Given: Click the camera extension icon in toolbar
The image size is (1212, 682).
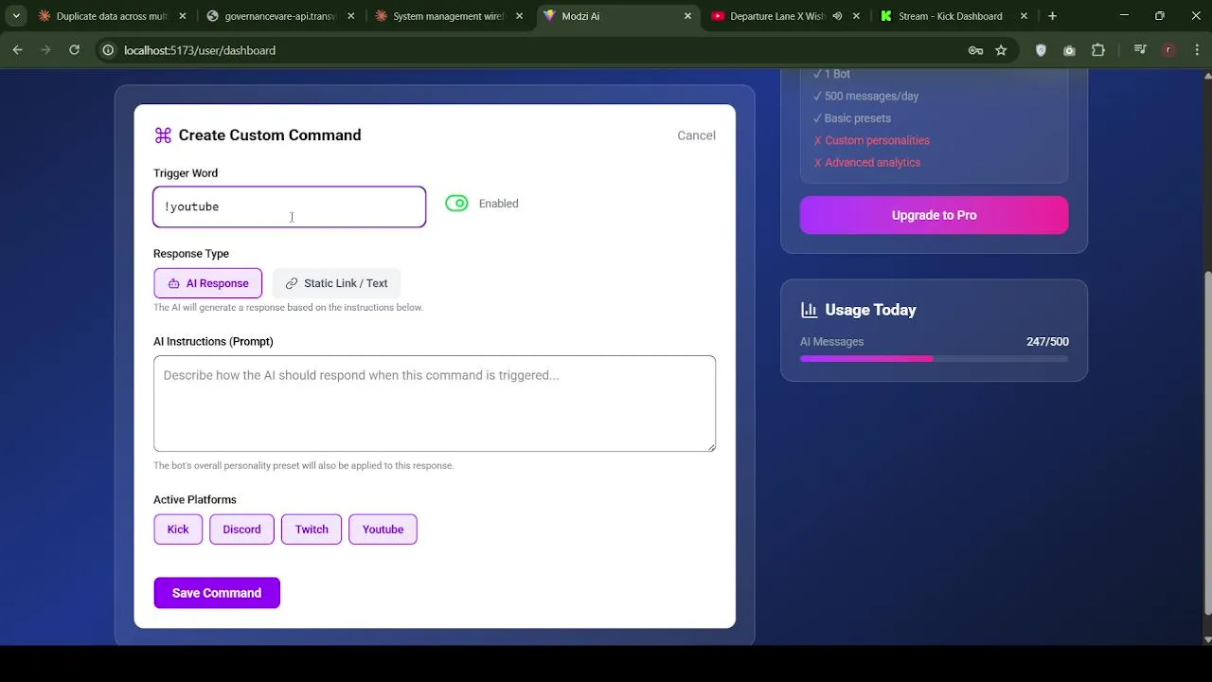Looking at the screenshot, I should (1069, 50).
